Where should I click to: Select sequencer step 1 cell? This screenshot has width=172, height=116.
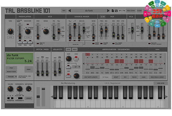point(87,54)
